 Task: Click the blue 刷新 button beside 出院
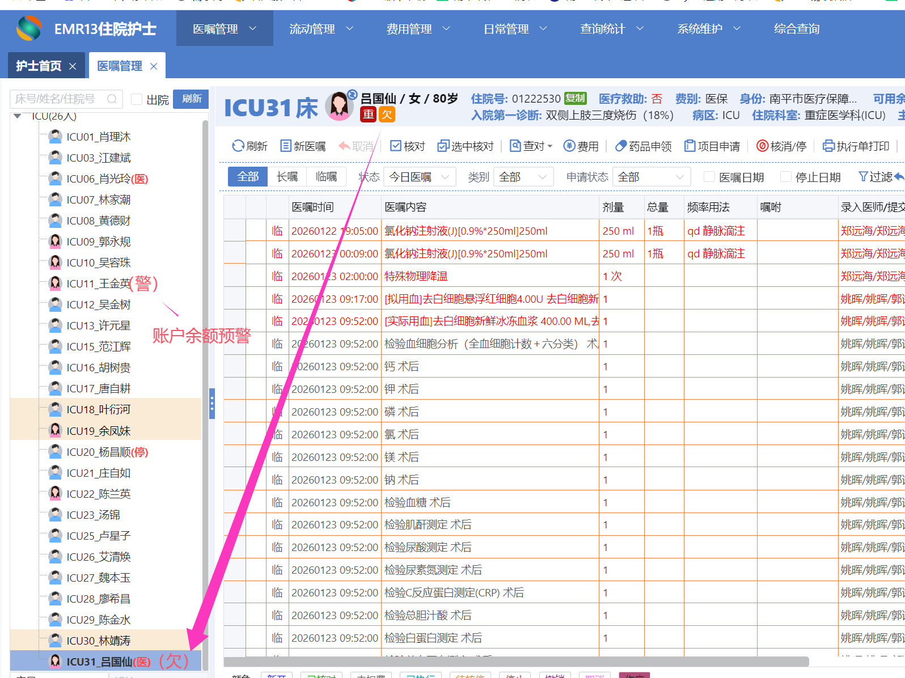pos(191,99)
